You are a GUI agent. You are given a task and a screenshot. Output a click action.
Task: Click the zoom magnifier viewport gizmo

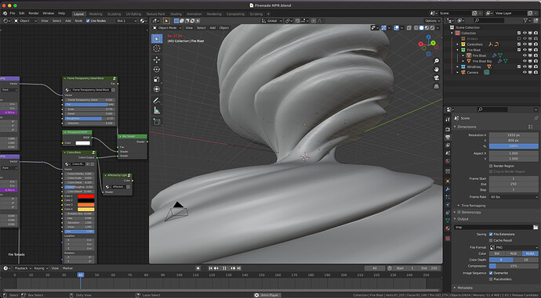(x=437, y=61)
